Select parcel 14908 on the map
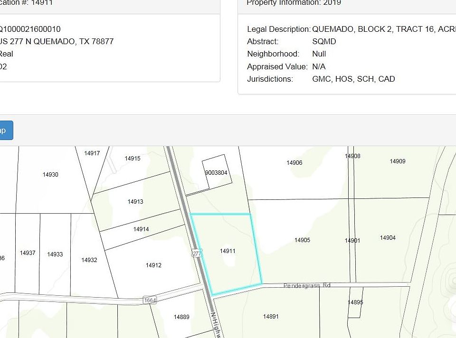Screen dimensions: 456x338 coord(352,156)
